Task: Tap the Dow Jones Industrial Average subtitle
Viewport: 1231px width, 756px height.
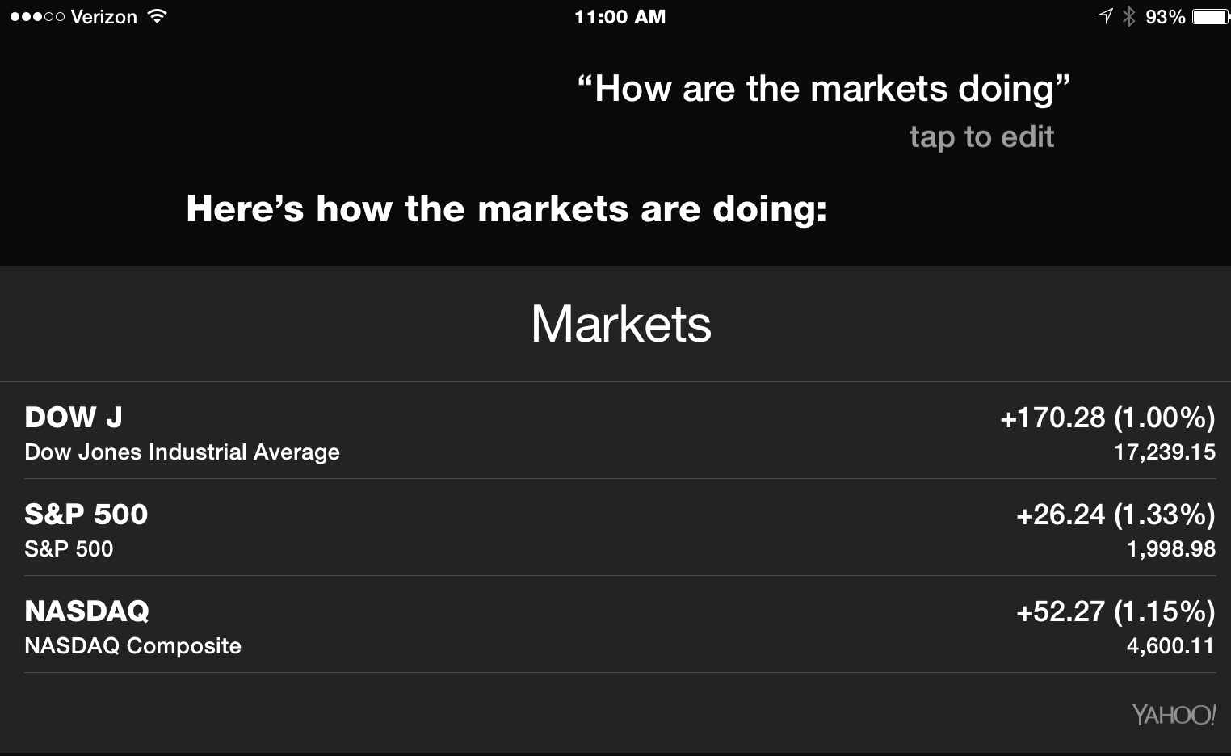Action: 183,452
